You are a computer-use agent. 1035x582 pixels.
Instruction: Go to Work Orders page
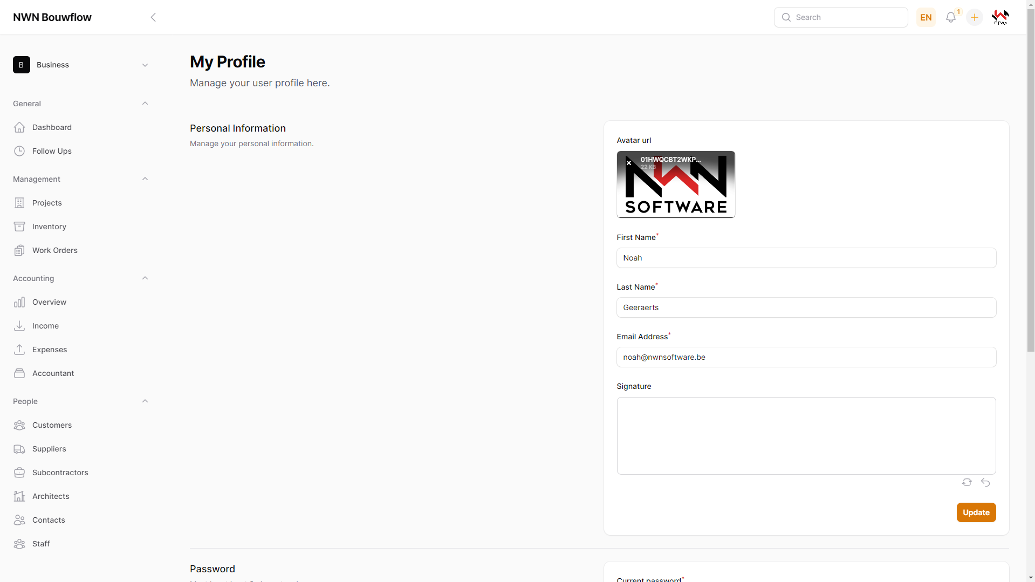[x=54, y=250]
